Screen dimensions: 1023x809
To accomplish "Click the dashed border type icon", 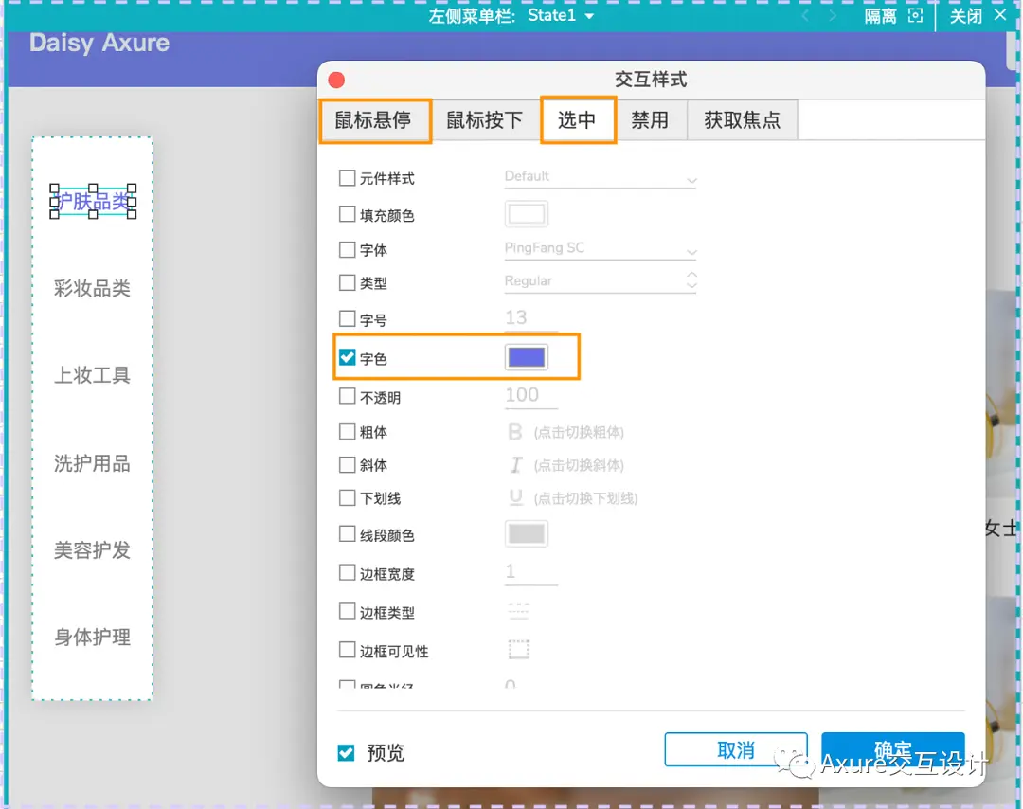I will pos(518,611).
